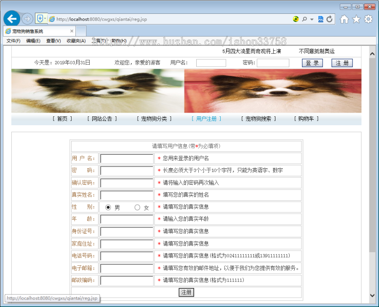Screen dimensions: 379x307
Task: Click the 电子邮箱 input field
Action: (x=127, y=268)
